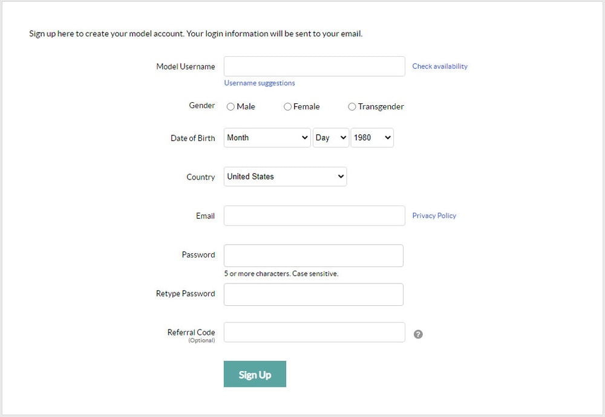This screenshot has width=605, height=417.
Task: Click the referral code help question mark icon
Action: tap(418, 334)
